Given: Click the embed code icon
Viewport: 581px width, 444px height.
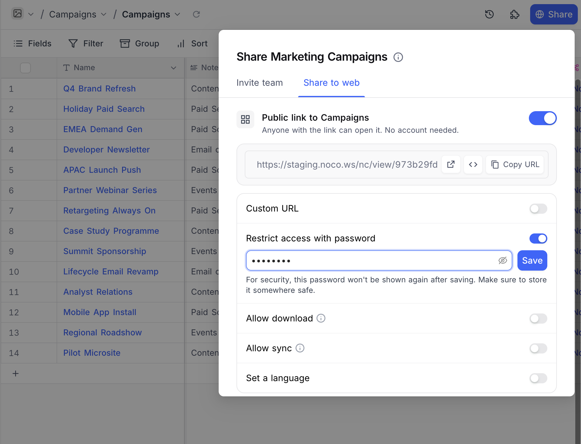Looking at the screenshot, I should (x=473, y=165).
